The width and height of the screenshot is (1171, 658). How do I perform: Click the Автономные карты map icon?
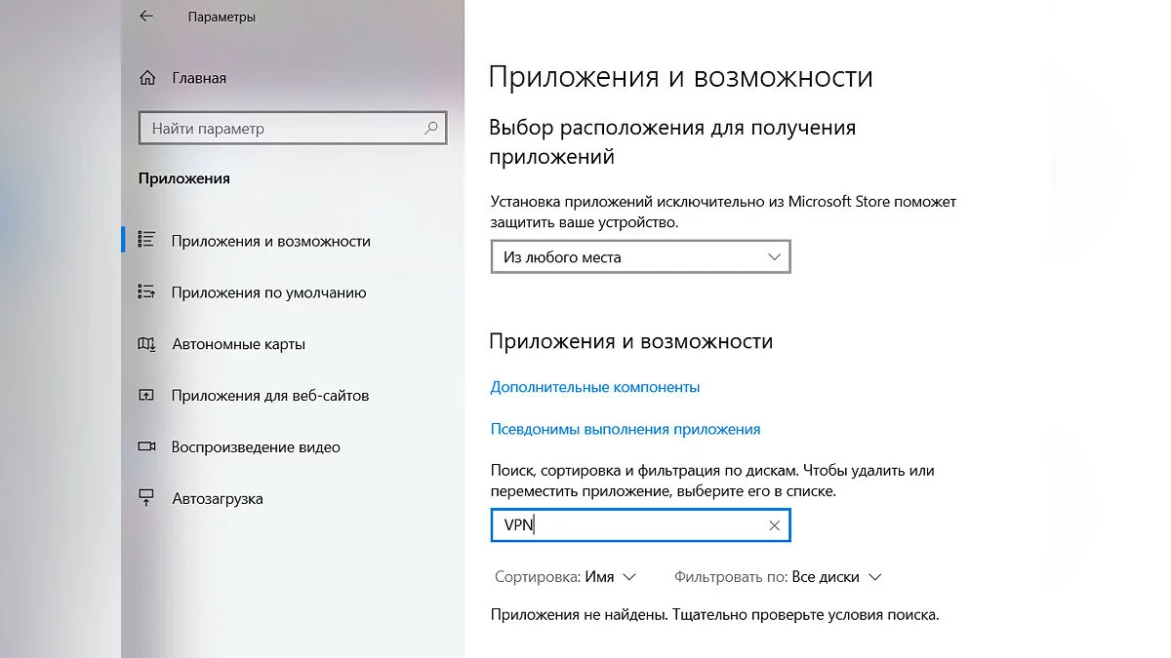click(147, 344)
